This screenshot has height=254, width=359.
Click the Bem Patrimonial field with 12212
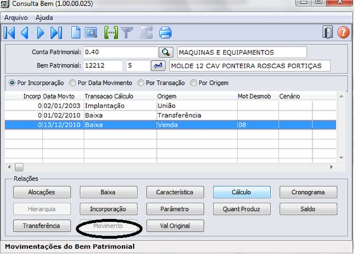click(103, 66)
